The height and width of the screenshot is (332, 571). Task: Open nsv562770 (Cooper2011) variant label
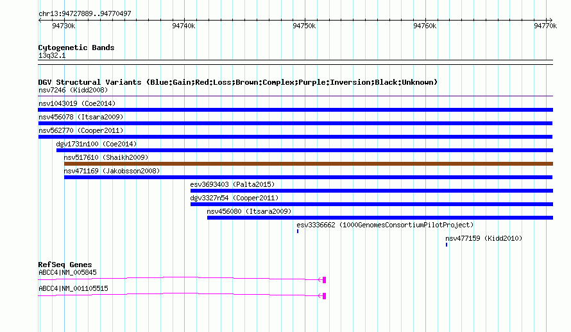click(x=81, y=130)
